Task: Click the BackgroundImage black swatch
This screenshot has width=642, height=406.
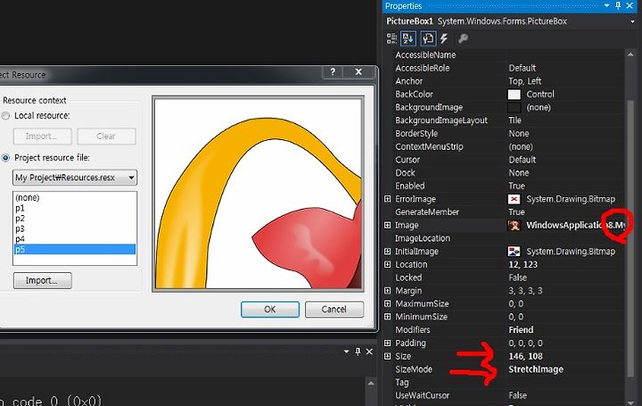Action: pos(514,108)
